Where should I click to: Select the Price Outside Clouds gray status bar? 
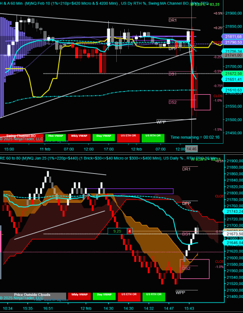coord(33,296)
